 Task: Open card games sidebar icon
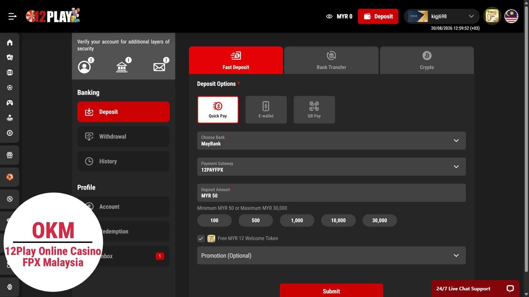coord(10,57)
